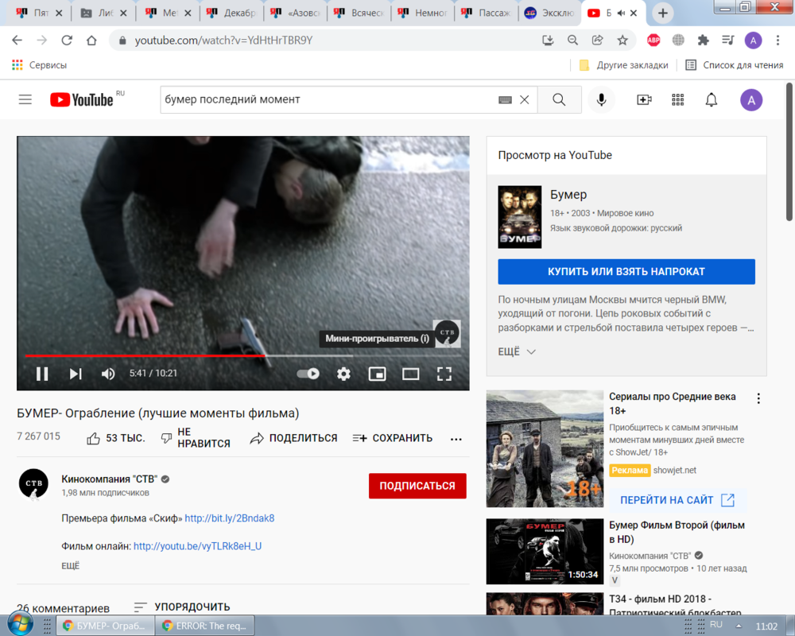
Task: Pause the video playback
Action: (42, 374)
